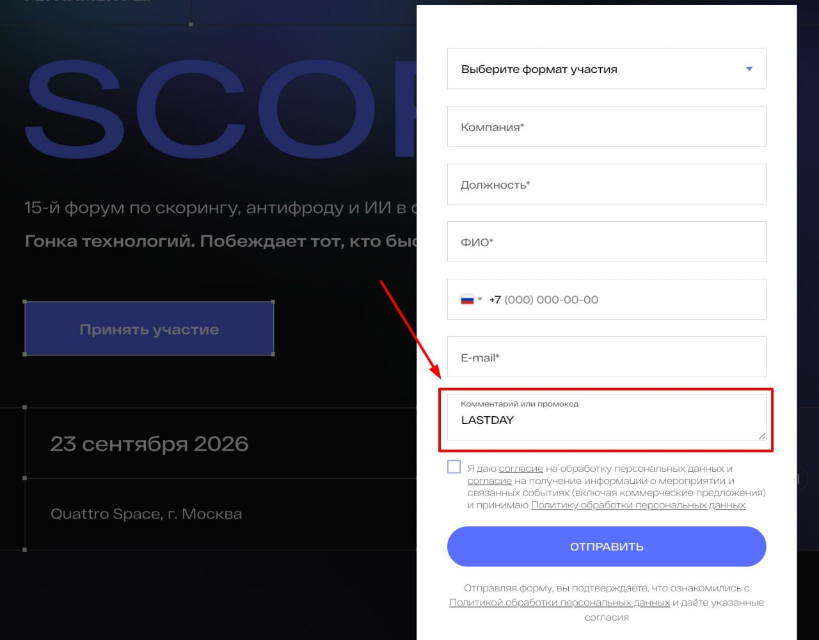Tick the personal data consent checkbox
Viewport: 819px width, 640px height.
point(454,467)
